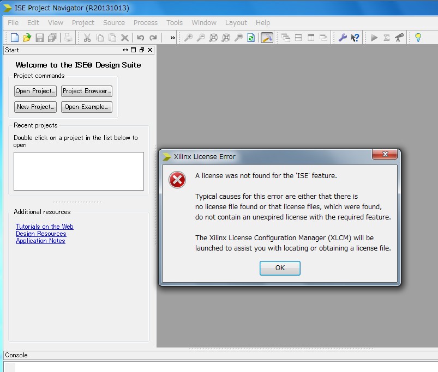Open the Tutorials on the Web link

coord(45,227)
